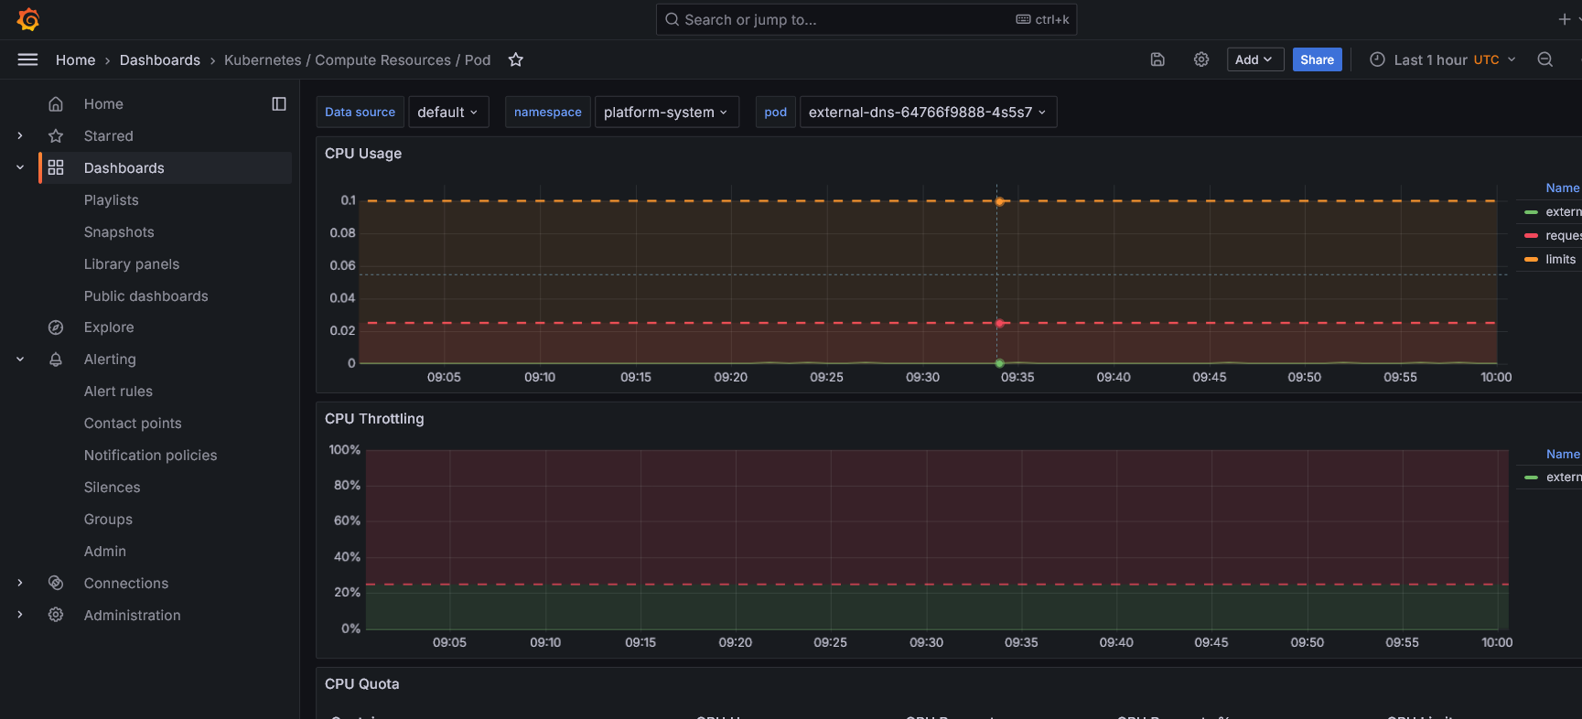Expand the Connections section chevron
The height and width of the screenshot is (719, 1582).
point(20,584)
